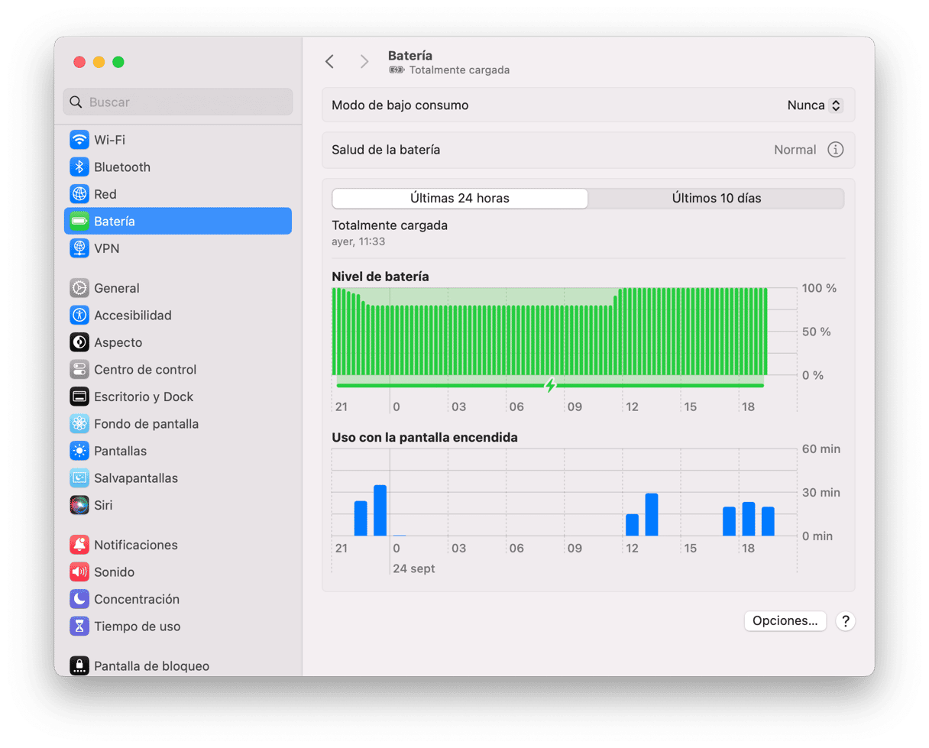The height and width of the screenshot is (748, 929).
Task: Select the Bluetooth icon in sidebar
Action: click(79, 167)
